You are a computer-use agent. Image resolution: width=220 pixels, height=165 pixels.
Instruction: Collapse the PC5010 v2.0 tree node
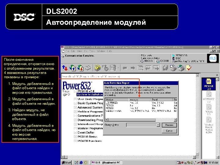tap(75, 91)
